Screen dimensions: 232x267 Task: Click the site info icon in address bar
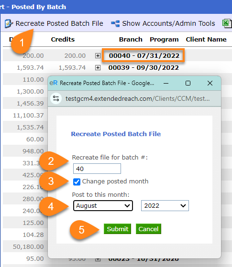[56, 98]
